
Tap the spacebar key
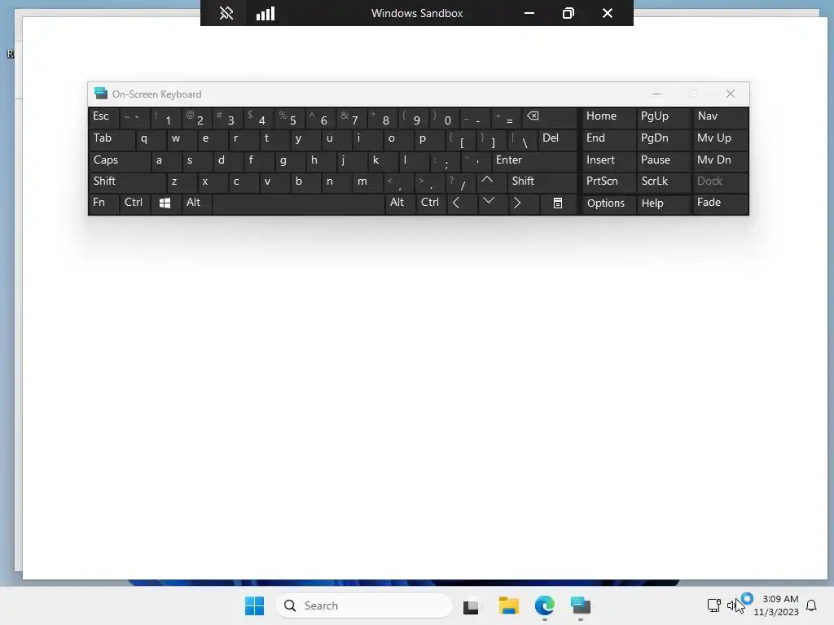click(x=298, y=203)
